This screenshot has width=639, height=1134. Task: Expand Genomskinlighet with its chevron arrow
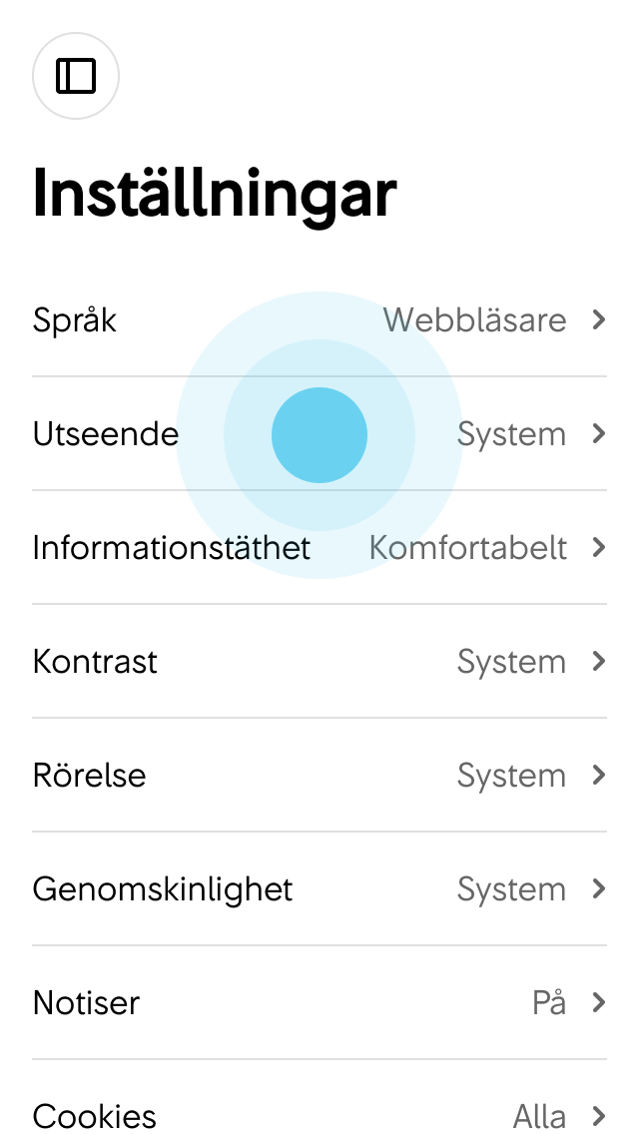tap(598, 888)
